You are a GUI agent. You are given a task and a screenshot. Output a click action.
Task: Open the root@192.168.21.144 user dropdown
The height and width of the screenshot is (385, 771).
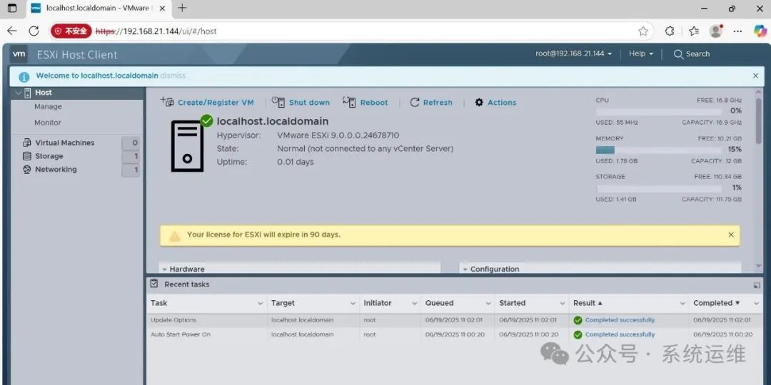coord(573,53)
